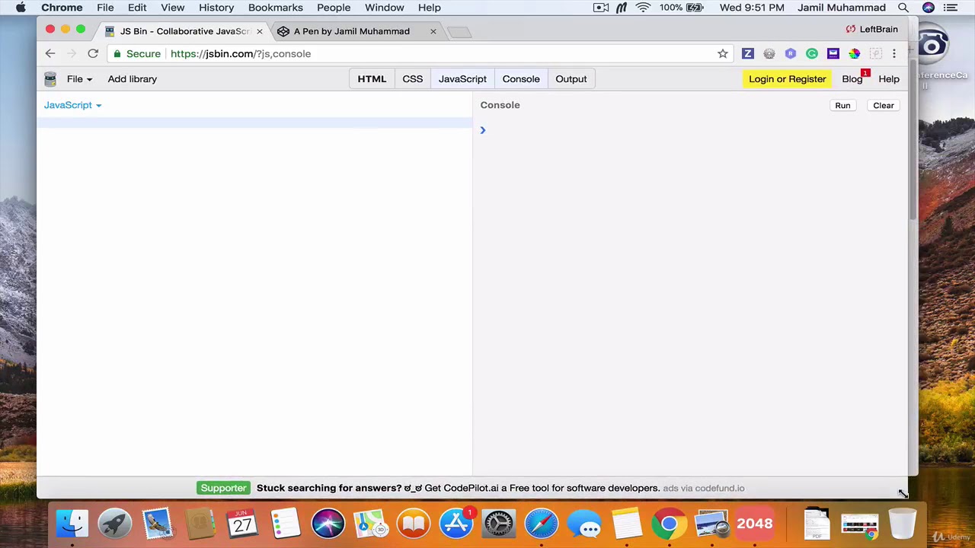The height and width of the screenshot is (548, 975).
Task: Toggle the Console panel off
Action: pyautogui.click(x=521, y=79)
